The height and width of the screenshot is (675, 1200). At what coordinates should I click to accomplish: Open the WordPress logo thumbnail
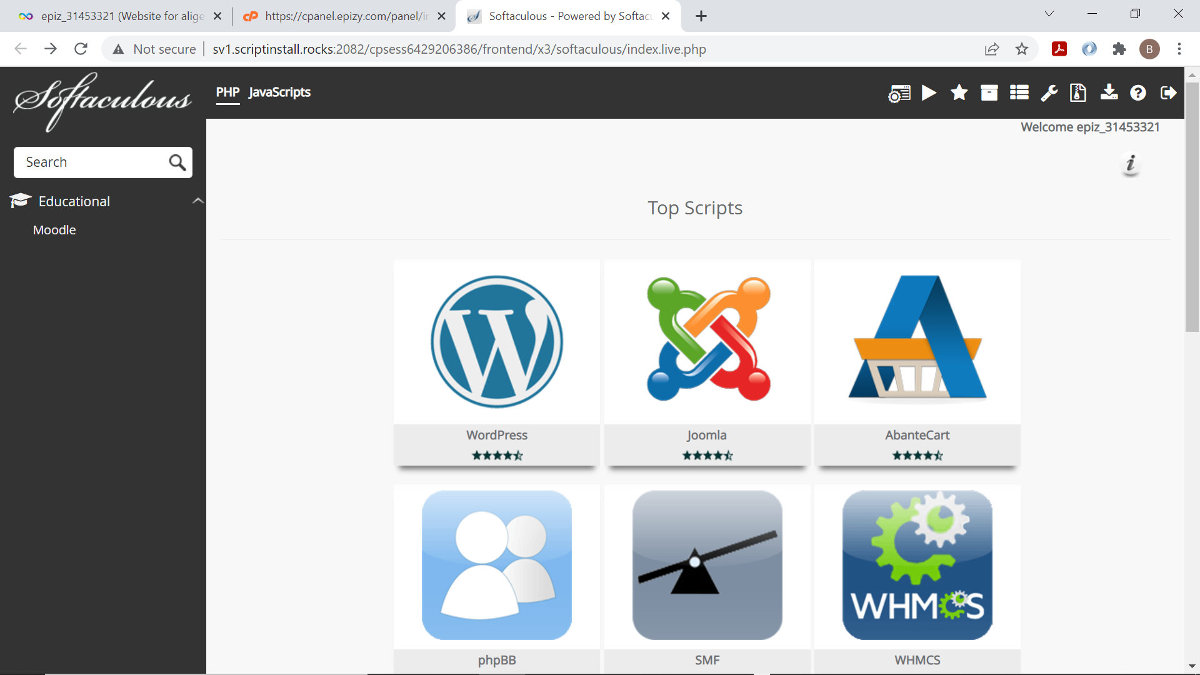coord(497,342)
